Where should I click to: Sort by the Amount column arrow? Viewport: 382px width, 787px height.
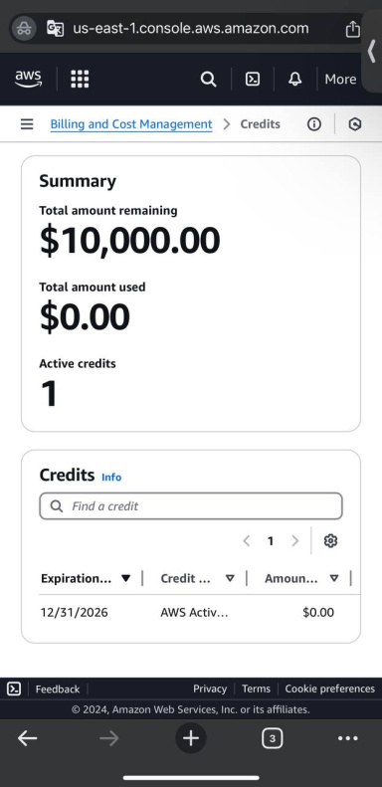334,578
